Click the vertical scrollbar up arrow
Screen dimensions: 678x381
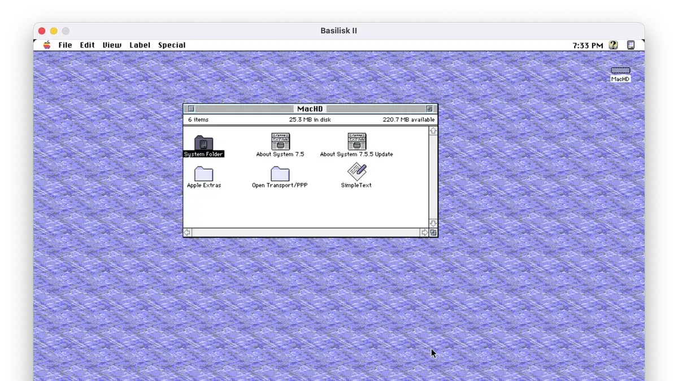tap(433, 130)
